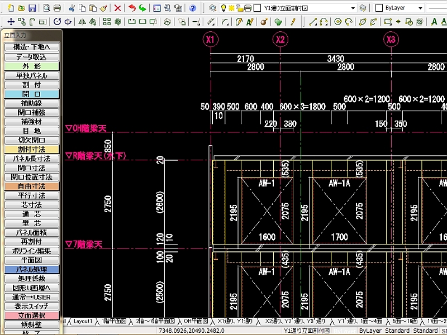Click the Cut scissors icon
447x335 pixels.
pyautogui.click(x=72, y=8)
